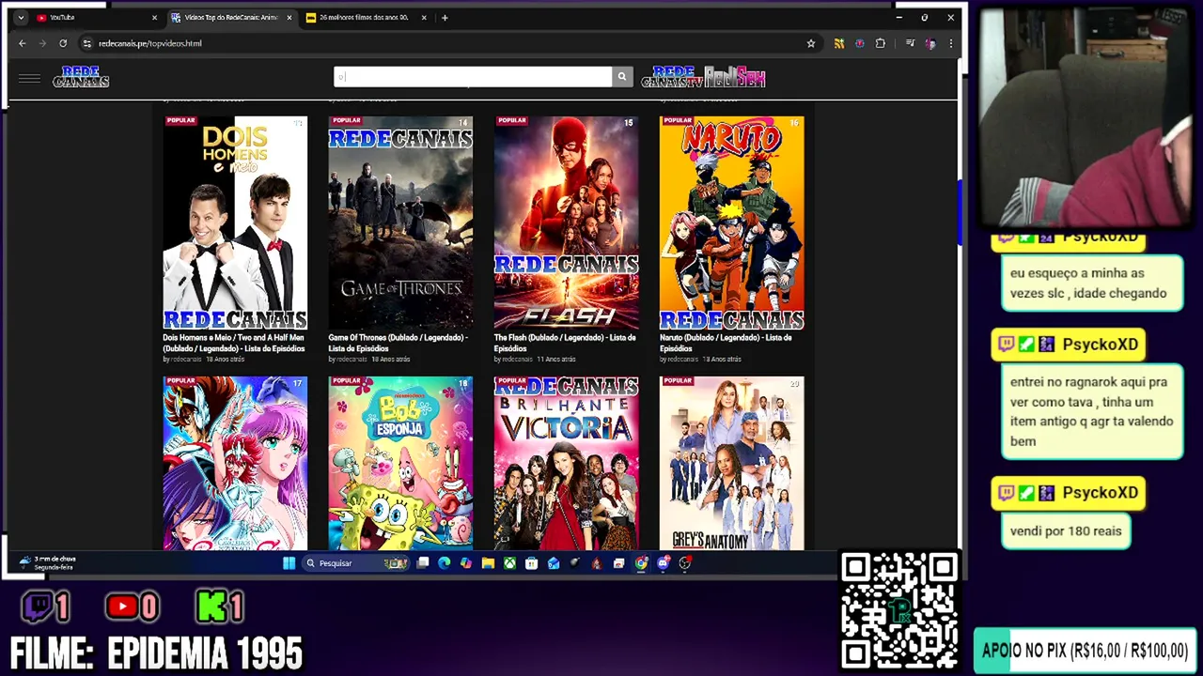The height and width of the screenshot is (676, 1203).
Task: Open the Windows Start button
Action: pyautogui.click(x=289, y=563)
